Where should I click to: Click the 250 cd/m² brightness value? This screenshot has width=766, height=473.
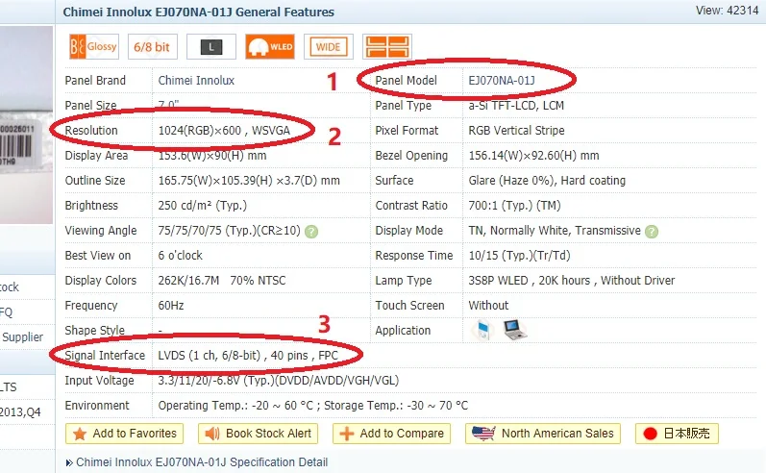point(203,206)
